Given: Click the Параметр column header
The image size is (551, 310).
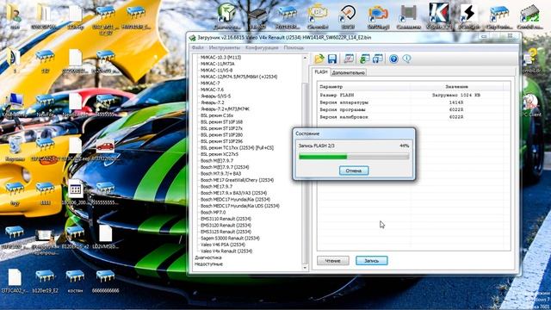Looking at the screenshot, I should [x=363, y=86].
